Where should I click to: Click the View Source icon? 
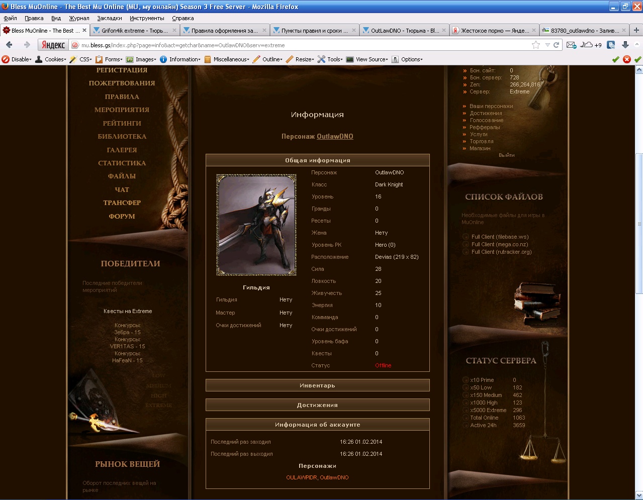350,59
